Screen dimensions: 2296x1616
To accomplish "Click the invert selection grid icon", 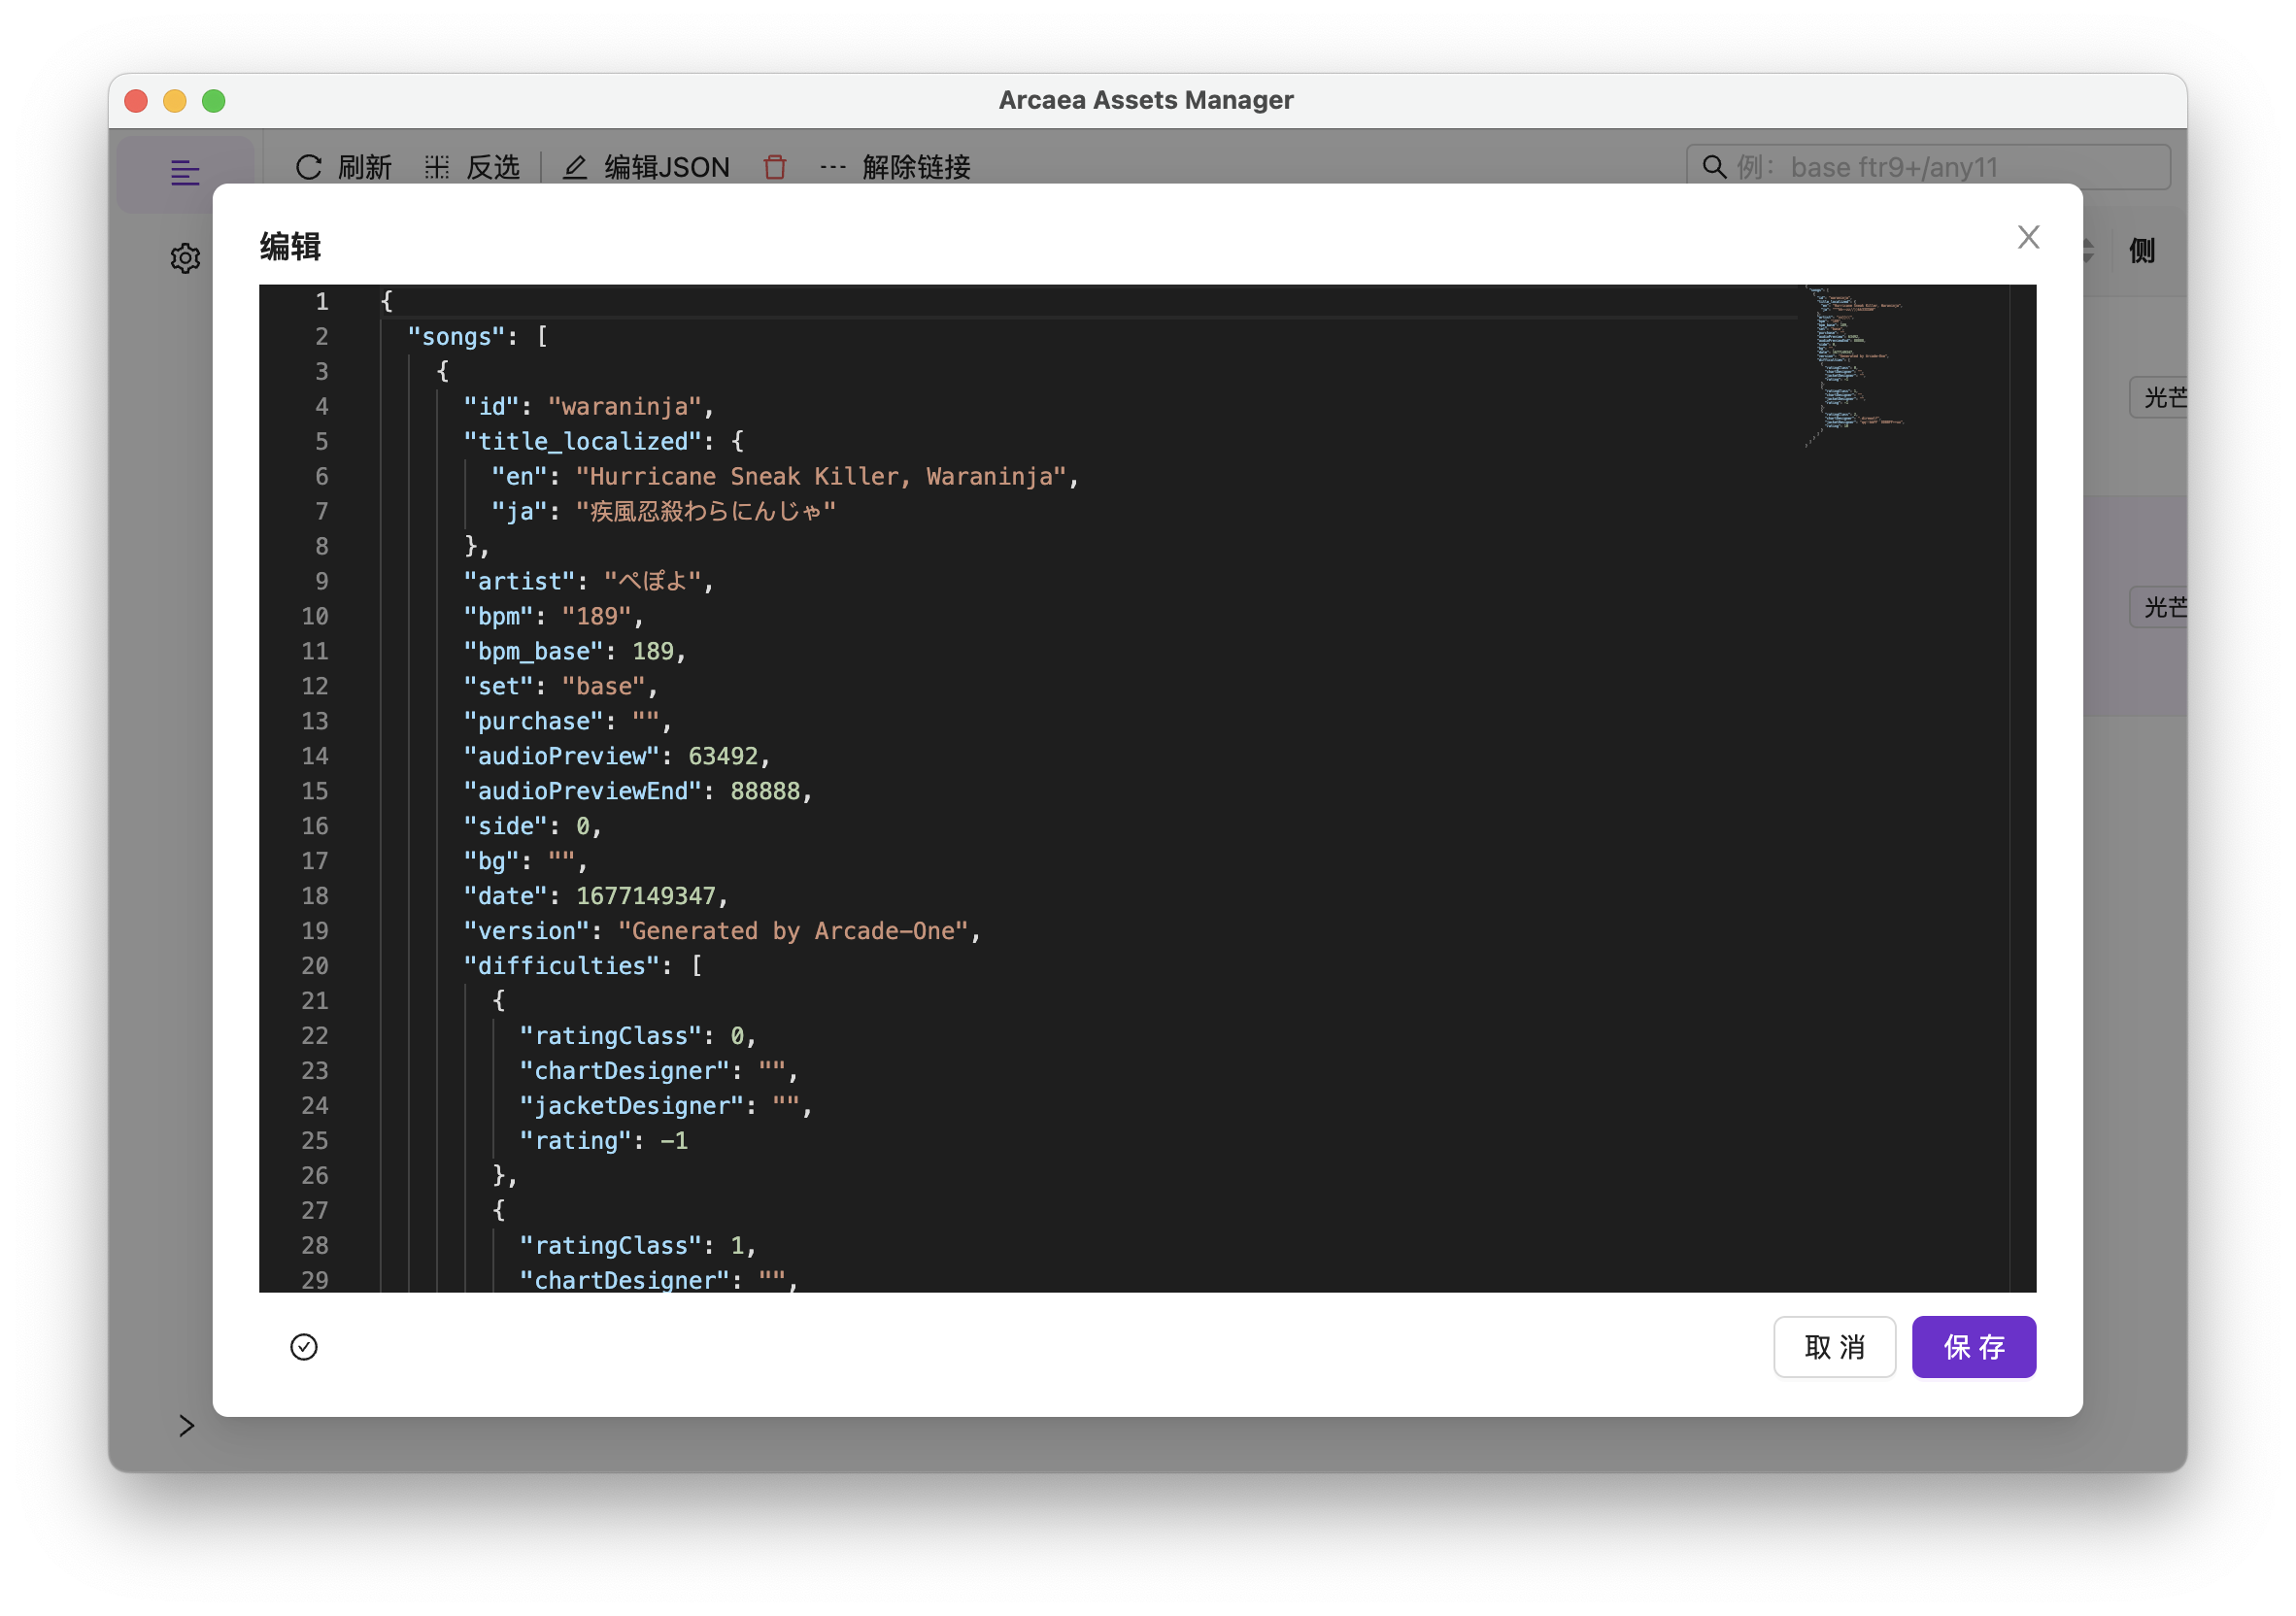I will tap(437, 167).
